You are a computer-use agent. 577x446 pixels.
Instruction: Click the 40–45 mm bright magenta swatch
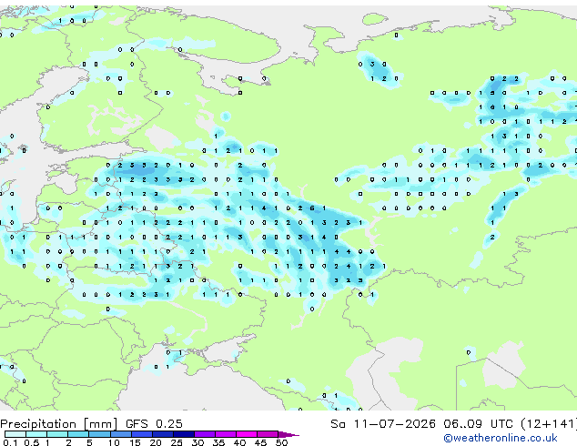click(x=247, y=434)
